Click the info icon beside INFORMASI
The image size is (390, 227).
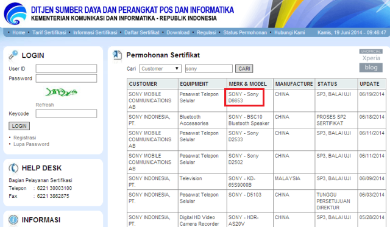coord(13,220)
